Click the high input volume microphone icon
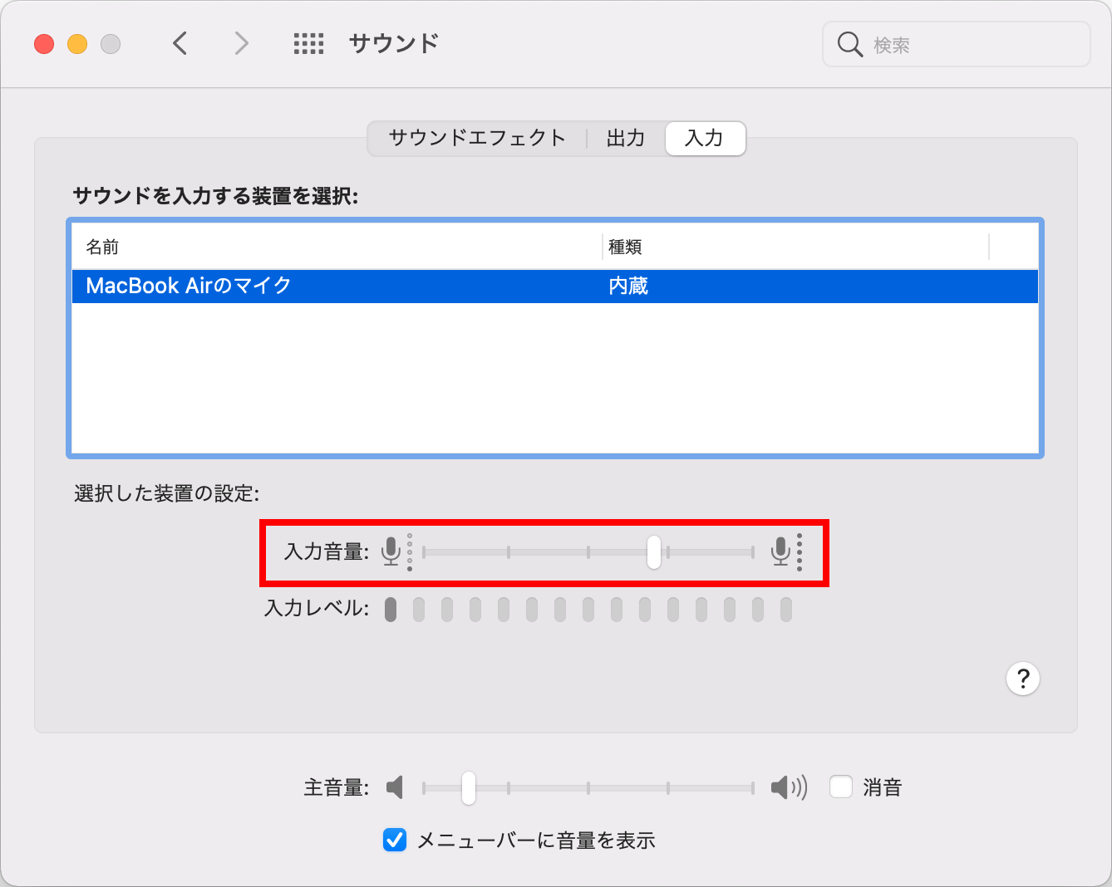The height and width of the screenshot is (887, 1112). click(x=780, y=551)
